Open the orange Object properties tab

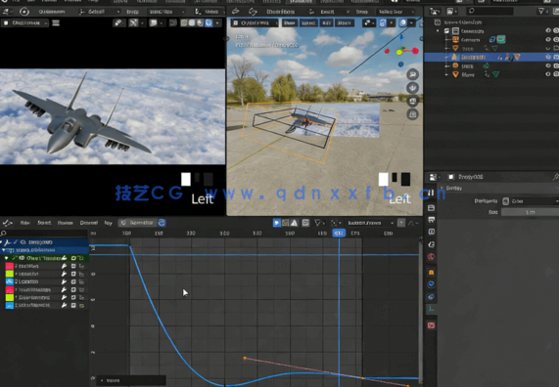pyautogui.click(x=431, y=273)
